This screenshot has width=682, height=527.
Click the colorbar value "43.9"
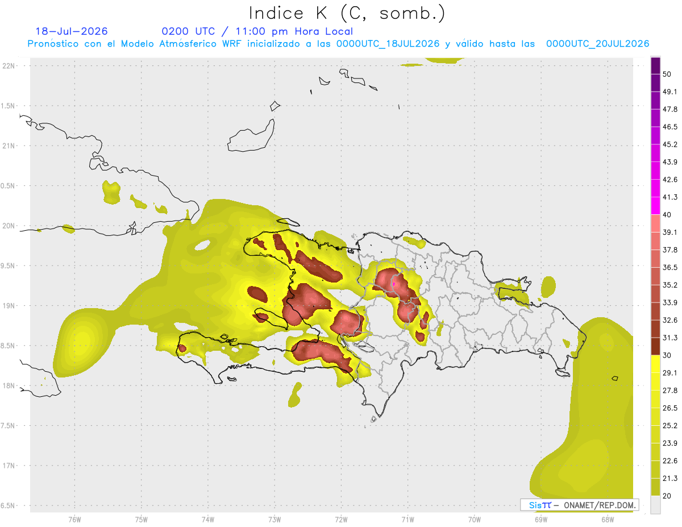coord(669,162)
